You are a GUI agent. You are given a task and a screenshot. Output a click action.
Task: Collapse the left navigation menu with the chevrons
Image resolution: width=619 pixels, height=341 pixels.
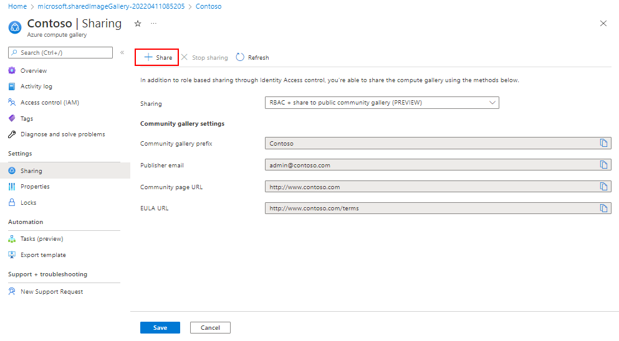[x=122, y=52]
